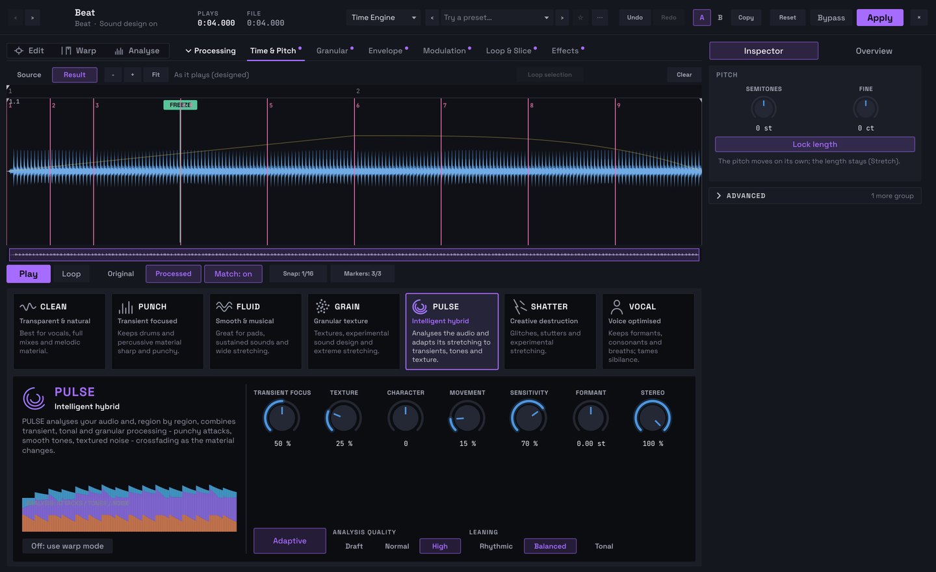Clear the waveform selection

coord(684,75)
